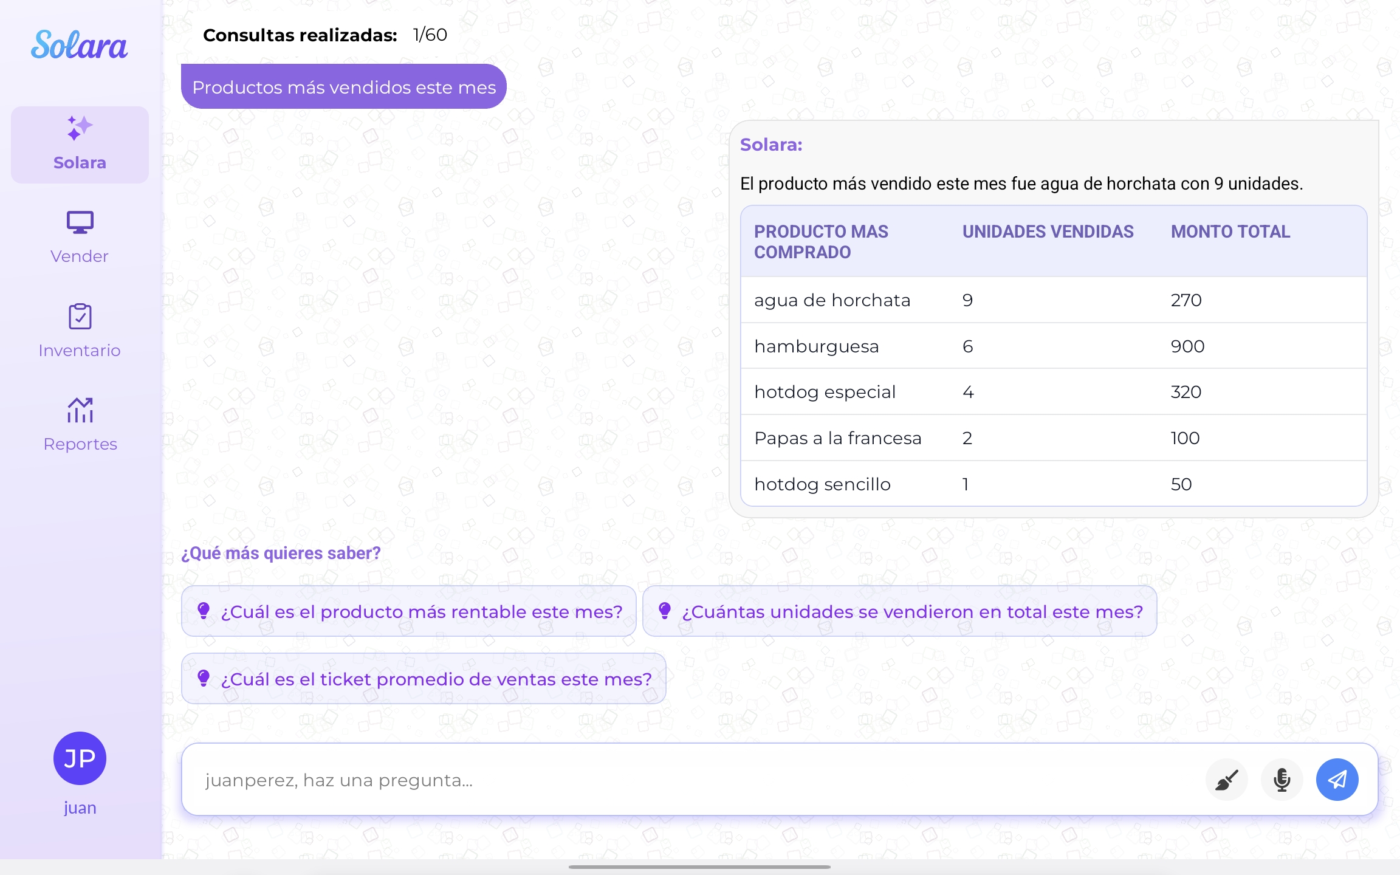Open Reportes chart icon
The width and height of the screenshot is (1400, 875).
80,411
